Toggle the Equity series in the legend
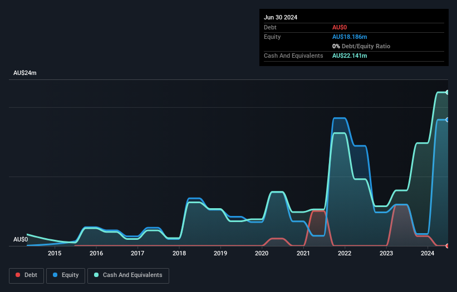The height and width of the screenshot is (292, 457). coord(66,275)
